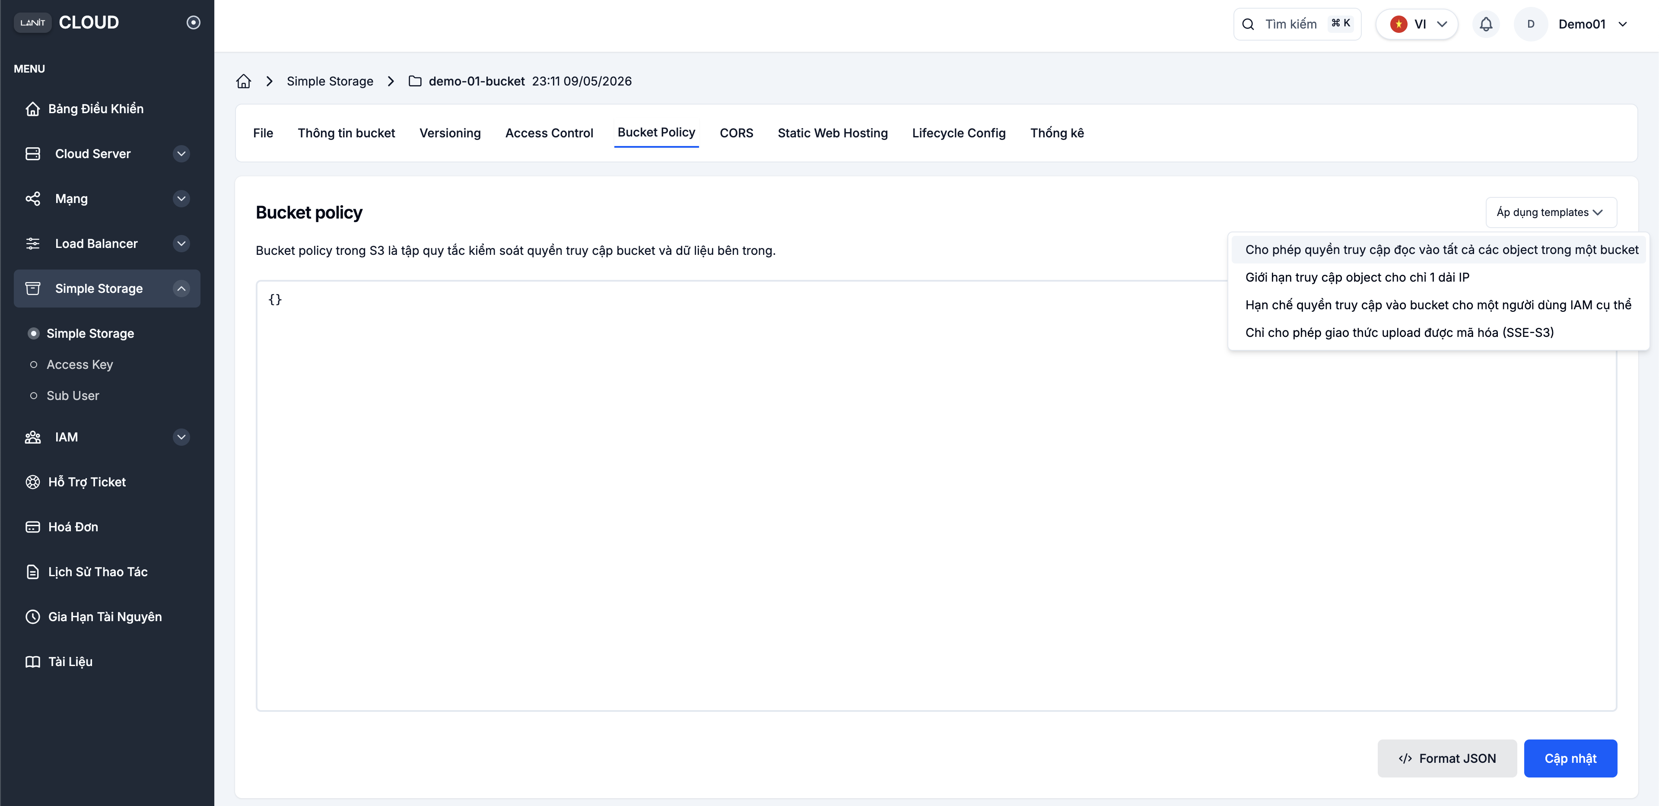Viewport: 1659px width, 806px height.
Task: Open Demo01 account dropdown arrow
Action: pyautogui.click(x=1623, y=25)
